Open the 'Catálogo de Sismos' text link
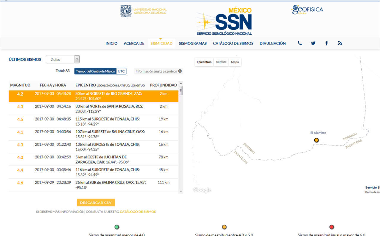This screenshot has height=236, width=380. point(138,212)
